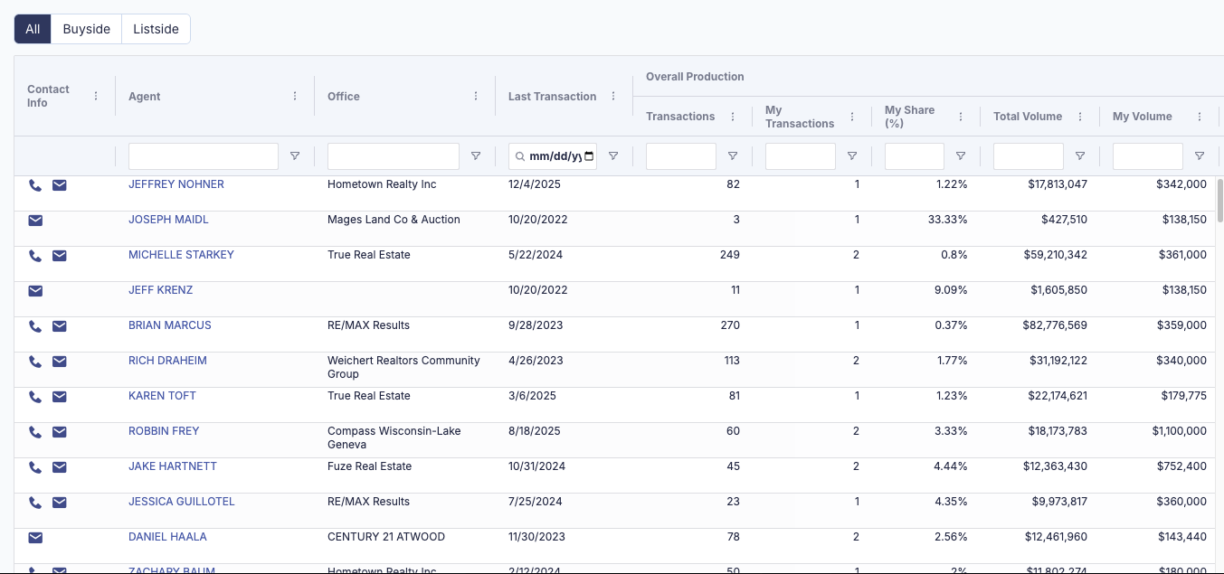Open My Volume filter funnel icon
This screenshot has height=574, width=1224.
[1200, 156]
